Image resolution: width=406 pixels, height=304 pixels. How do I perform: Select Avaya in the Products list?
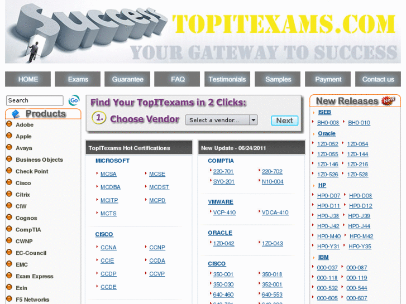24,148
